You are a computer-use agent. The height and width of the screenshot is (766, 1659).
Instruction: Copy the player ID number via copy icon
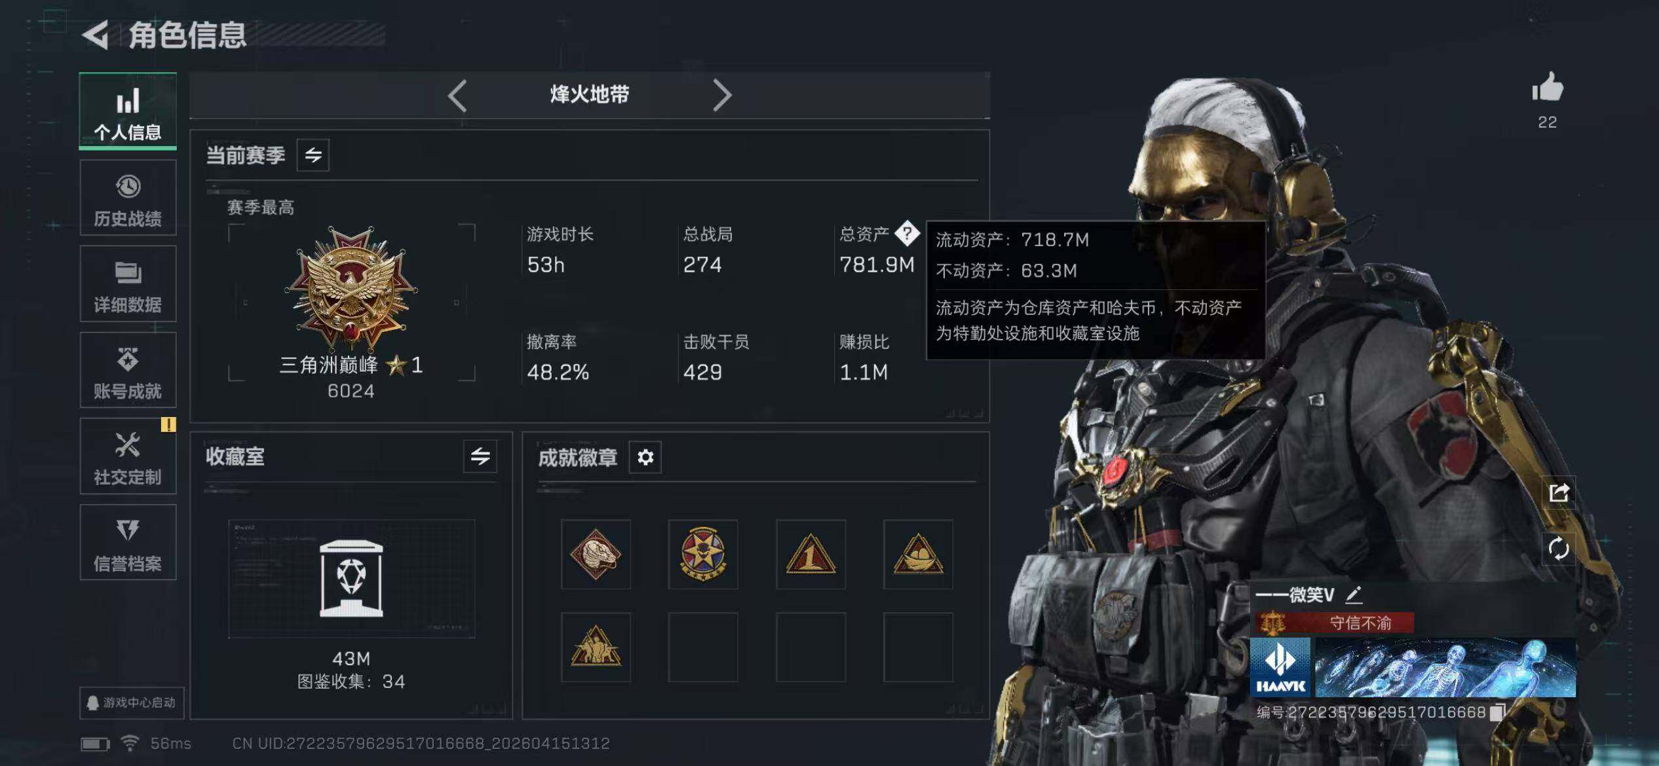pyautogui.click(x=1497, y=712)
